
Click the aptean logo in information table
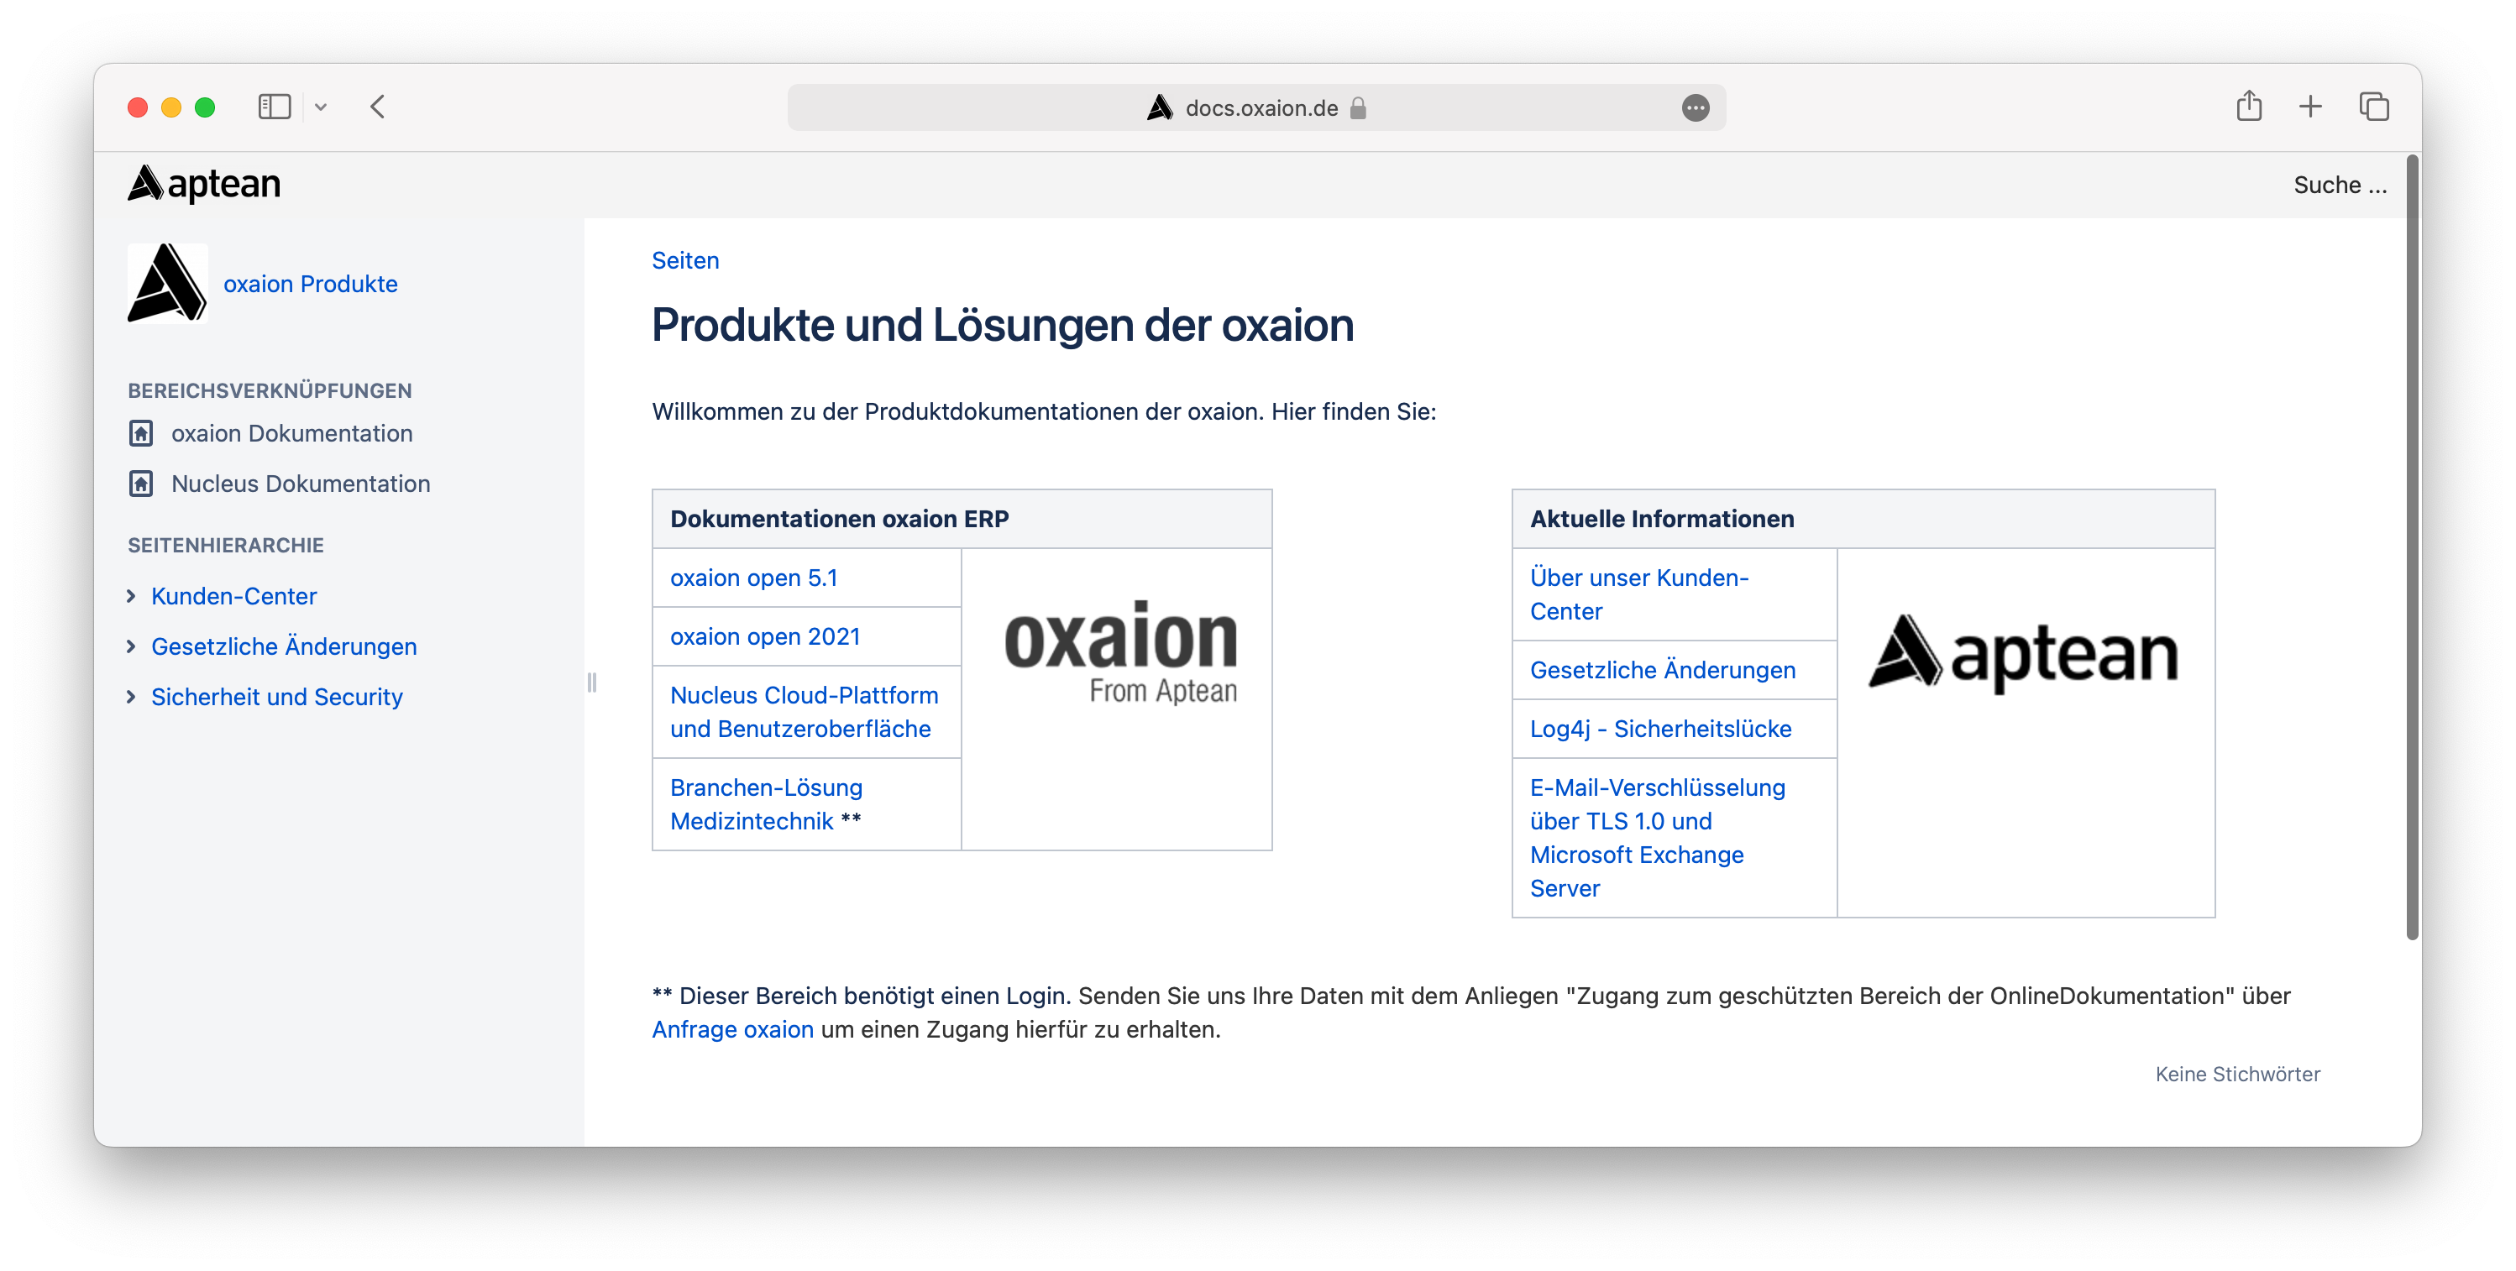2023,654
